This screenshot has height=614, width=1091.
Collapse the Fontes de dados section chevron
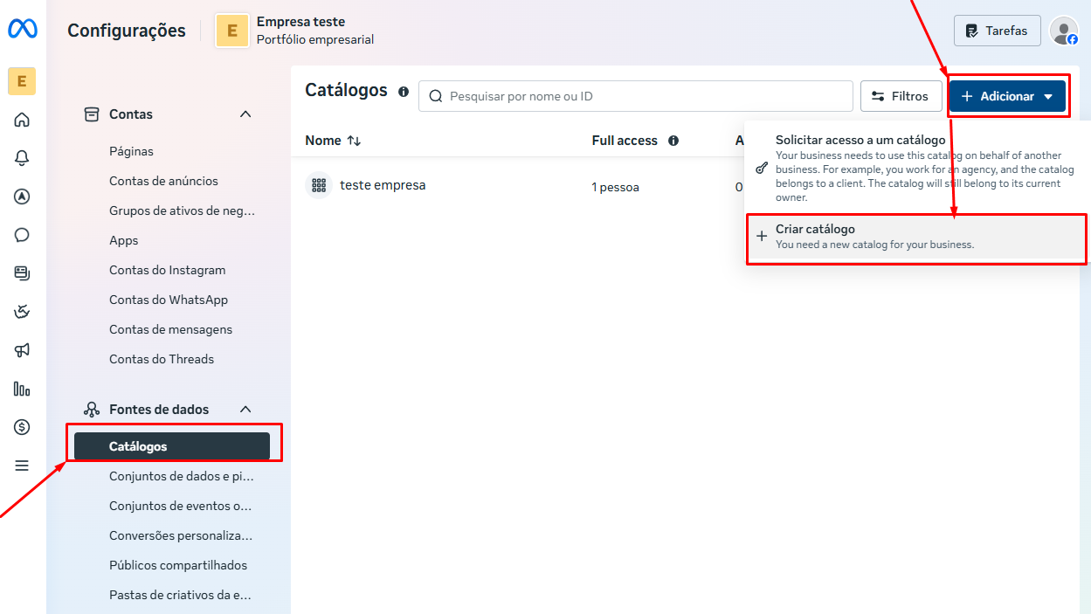click(245, 410)
